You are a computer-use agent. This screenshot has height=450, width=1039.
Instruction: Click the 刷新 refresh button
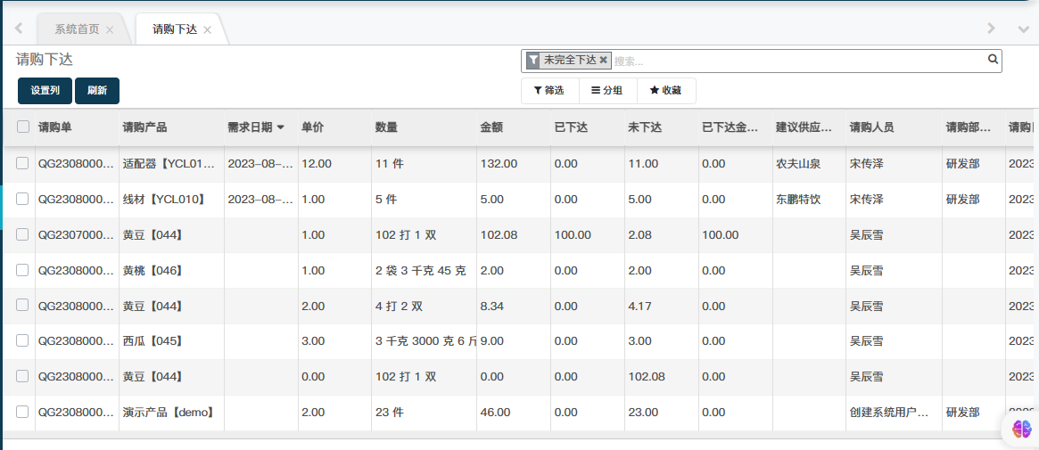[x=97, y=91]
